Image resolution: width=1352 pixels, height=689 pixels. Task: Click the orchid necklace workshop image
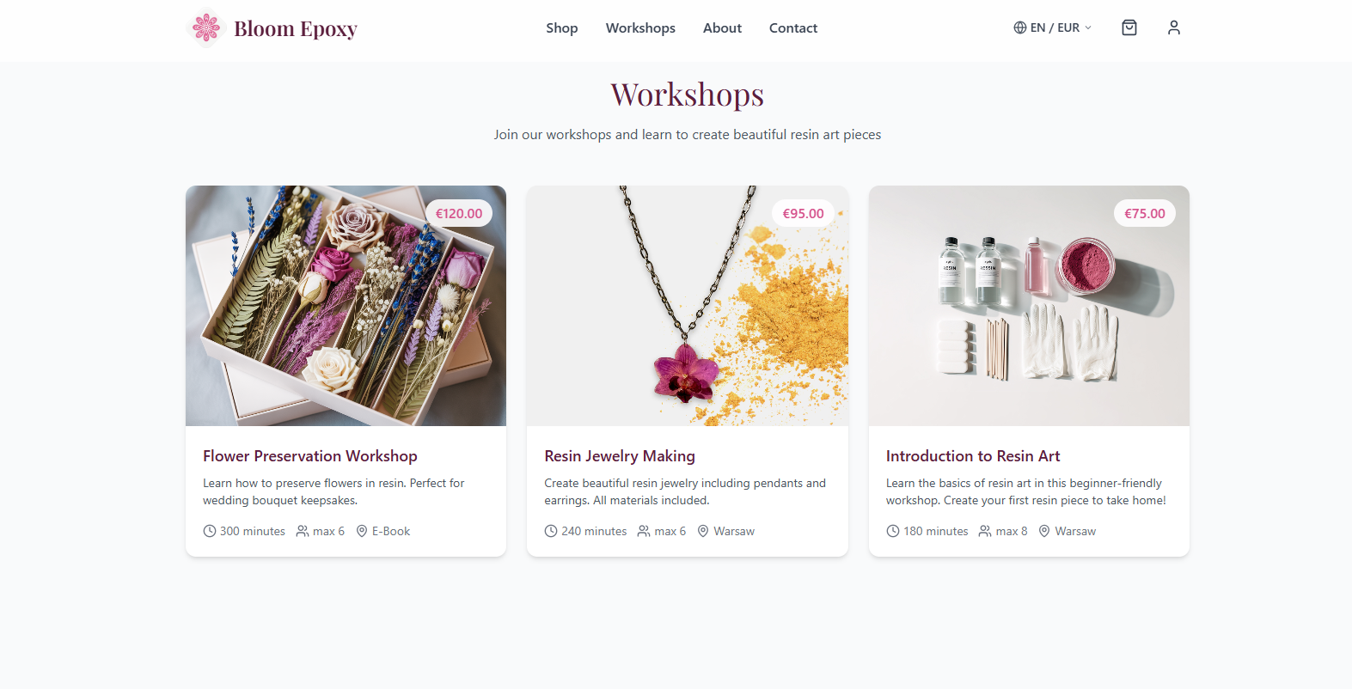(x=688, y=306)
